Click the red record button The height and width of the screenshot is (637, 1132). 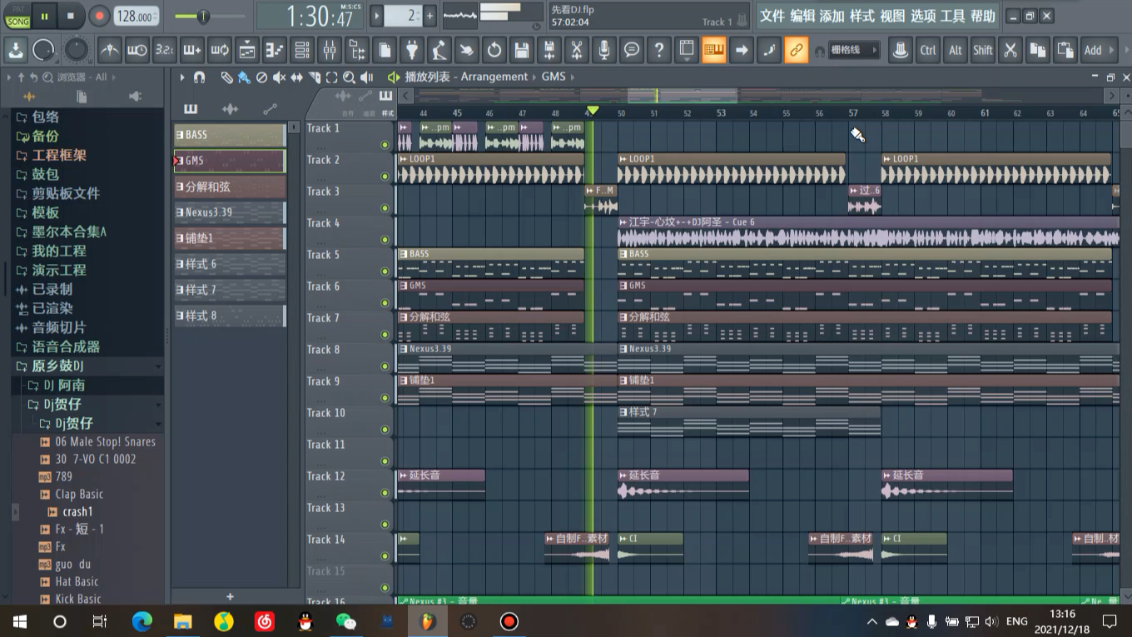[99, 16]
